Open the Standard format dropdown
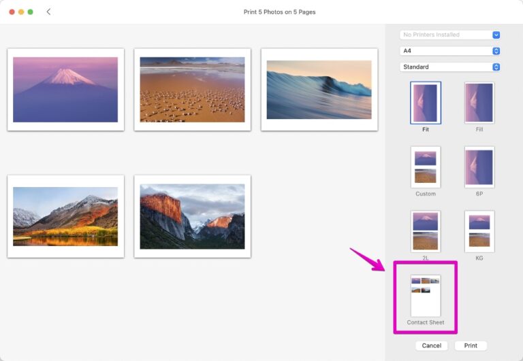 tap(449, 67)
